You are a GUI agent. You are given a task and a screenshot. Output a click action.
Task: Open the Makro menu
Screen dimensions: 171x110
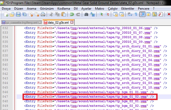coord(100,9)
